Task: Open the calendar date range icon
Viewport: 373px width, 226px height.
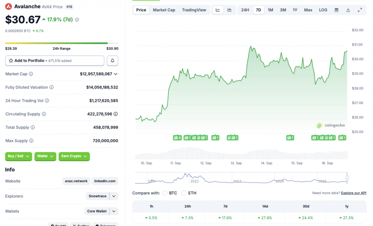Action: 336,10
